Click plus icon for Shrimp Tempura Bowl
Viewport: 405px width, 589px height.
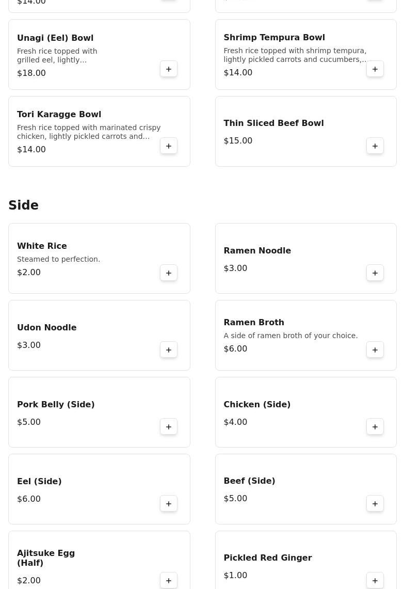pos(375,69)
